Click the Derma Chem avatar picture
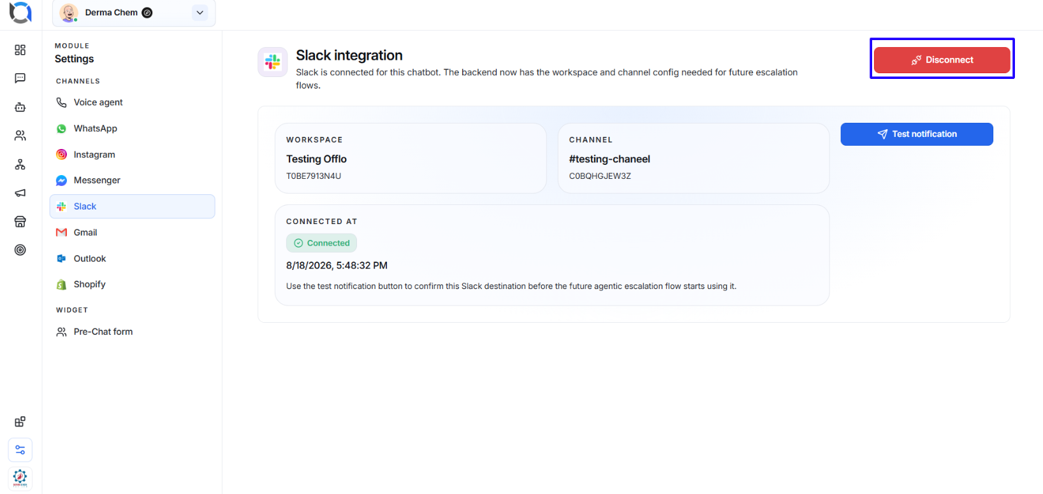 (x=68, y=13)
